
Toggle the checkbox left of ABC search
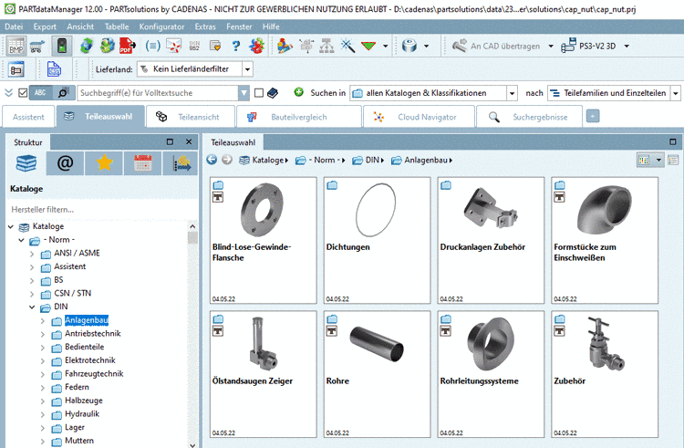pyautogui.click(x=23, y=93)
